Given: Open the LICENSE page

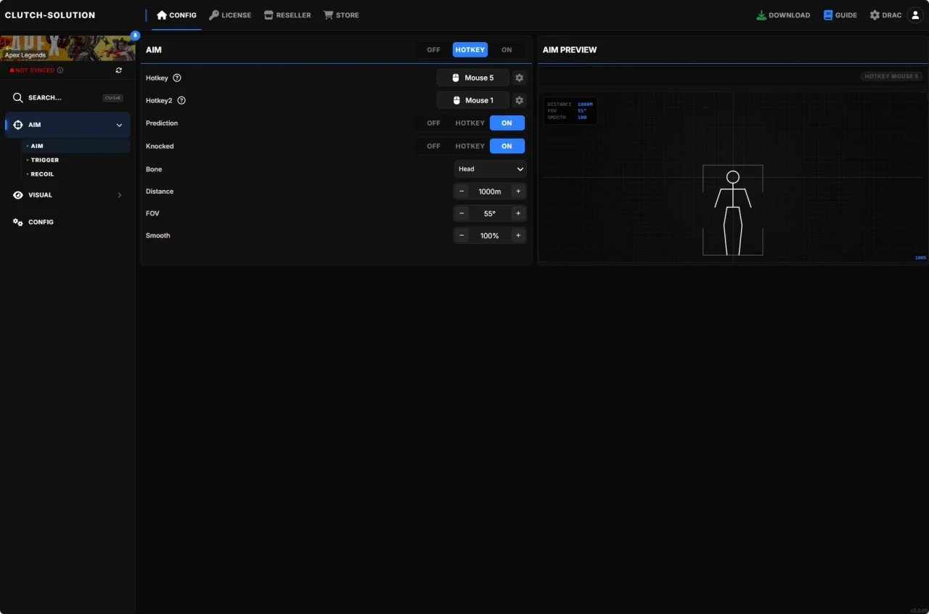Looking at the screenshot, I should pyautogui.click(x=230, y=15).
